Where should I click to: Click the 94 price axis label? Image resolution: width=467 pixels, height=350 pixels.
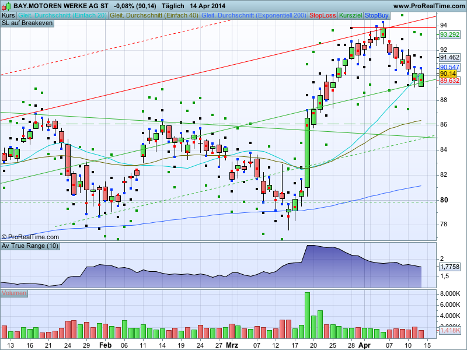444,25
